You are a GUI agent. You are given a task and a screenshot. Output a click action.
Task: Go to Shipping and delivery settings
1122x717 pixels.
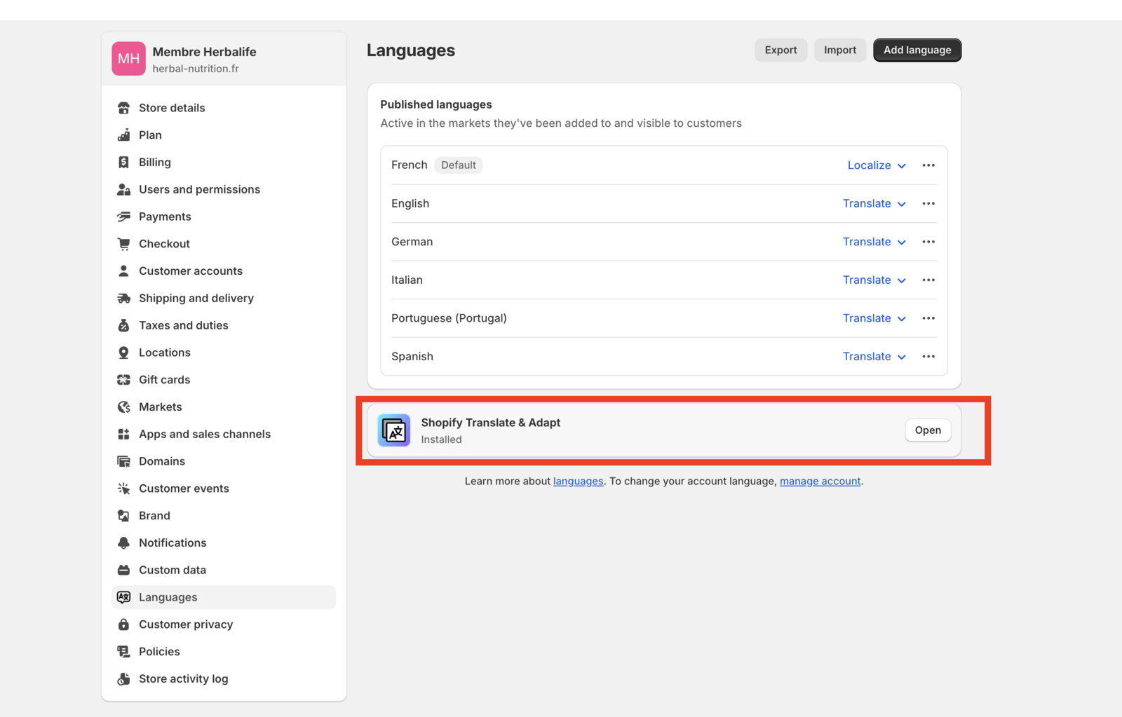[196, 299]
